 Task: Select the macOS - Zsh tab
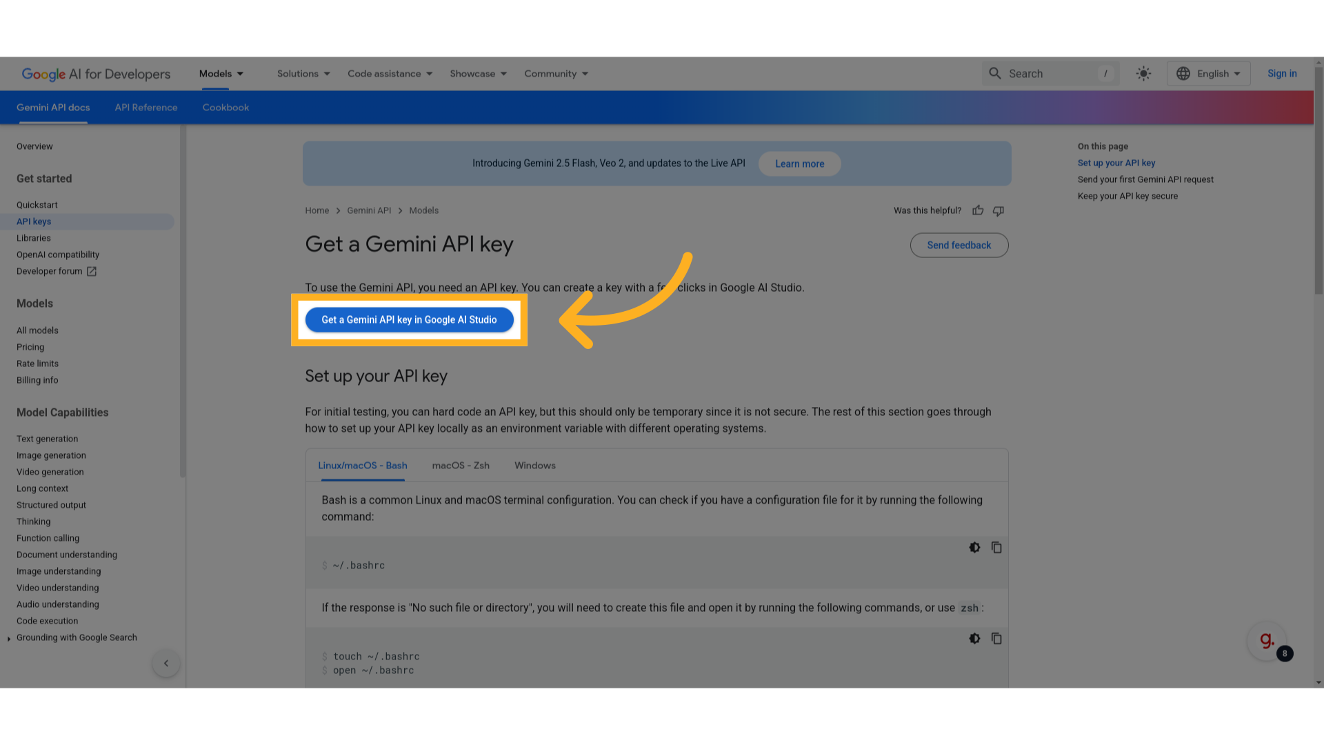[461, 466]
